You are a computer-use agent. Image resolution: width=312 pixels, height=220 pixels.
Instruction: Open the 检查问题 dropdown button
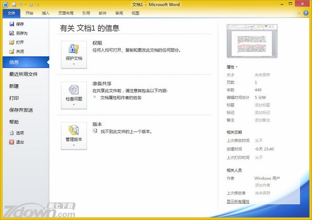point(74,95)
